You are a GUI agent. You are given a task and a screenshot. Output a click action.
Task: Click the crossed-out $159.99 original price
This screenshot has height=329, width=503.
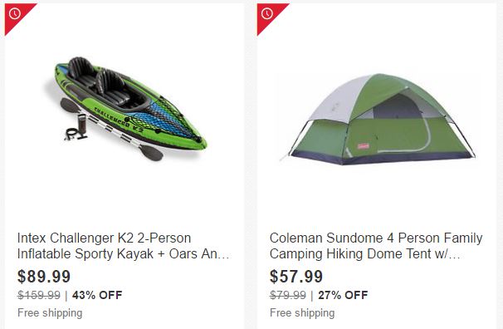(39, 295)
